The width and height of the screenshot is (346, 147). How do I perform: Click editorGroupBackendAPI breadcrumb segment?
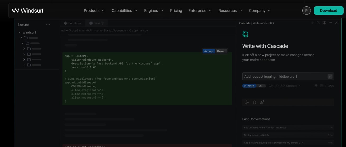pos(77,31)
